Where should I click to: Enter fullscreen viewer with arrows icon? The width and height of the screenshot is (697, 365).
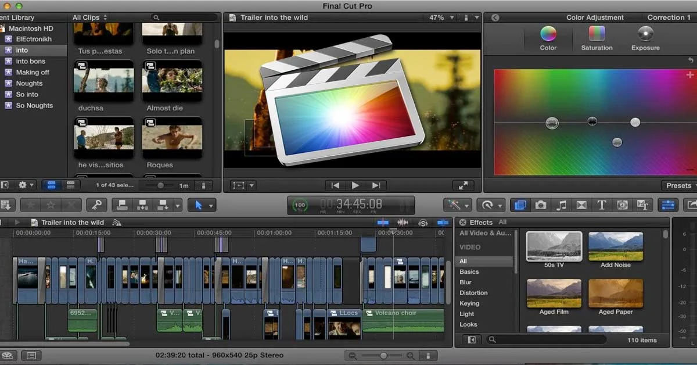point(463,185)
